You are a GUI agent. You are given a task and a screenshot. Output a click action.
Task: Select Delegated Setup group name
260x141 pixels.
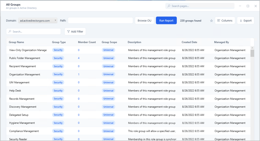tap(19, 115)
